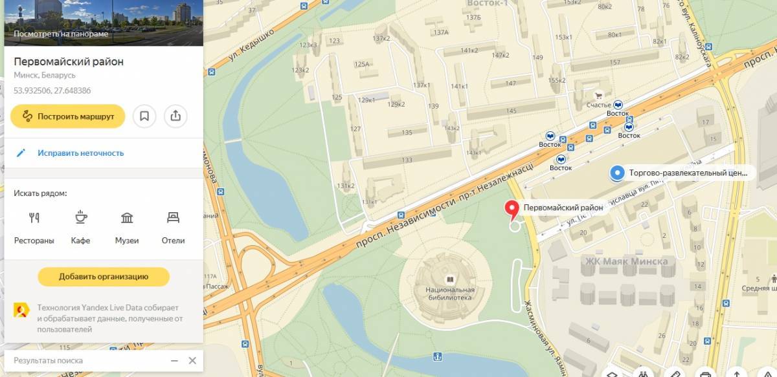Click the red Первомайский район map pin

(x=512, y=210)
